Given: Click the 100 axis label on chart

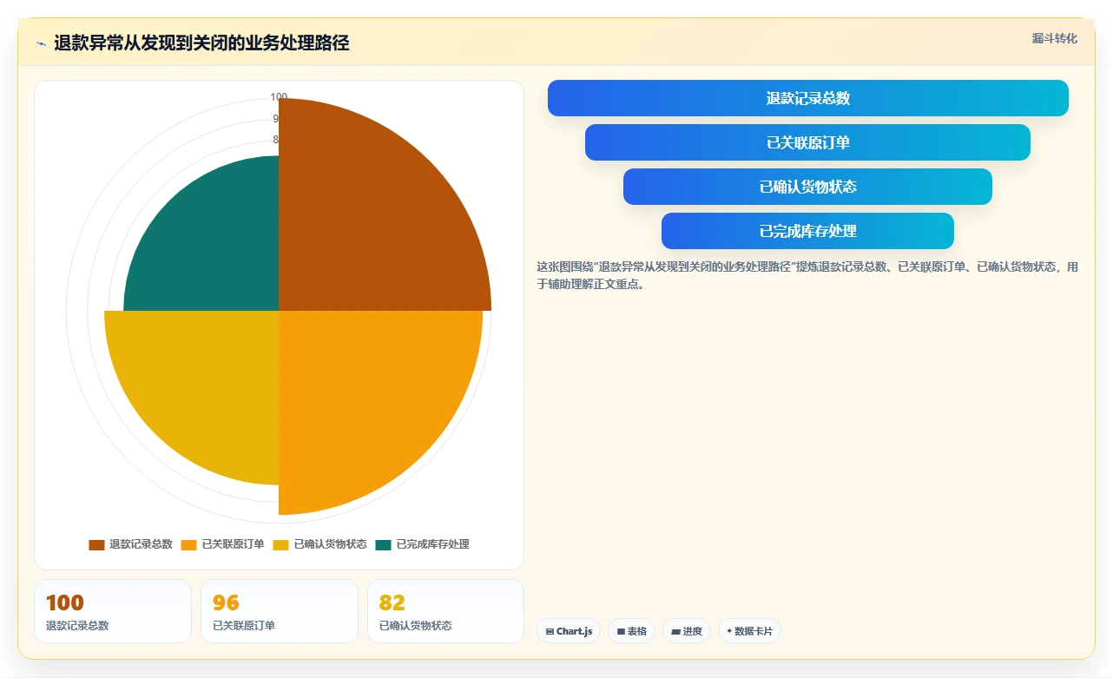Looking at the screenshot, I should 279,97.
